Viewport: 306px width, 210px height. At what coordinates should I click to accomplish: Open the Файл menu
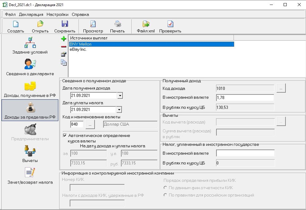(10, 14)
